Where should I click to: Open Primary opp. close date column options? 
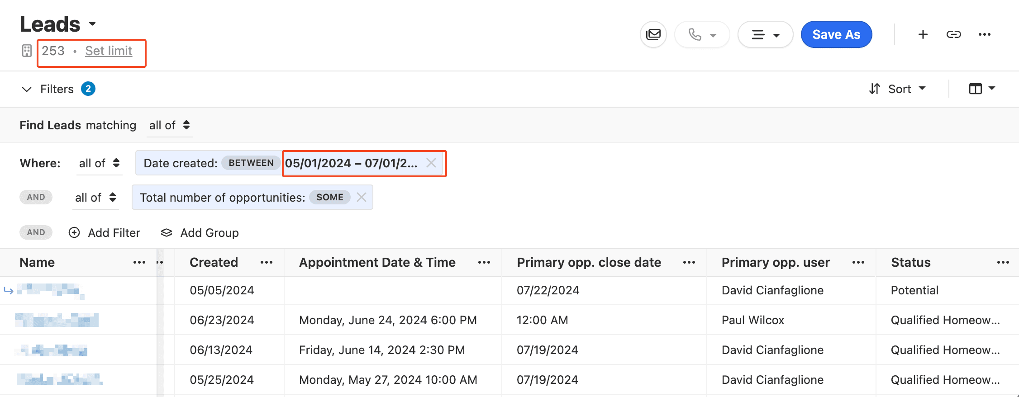pos(689,263)
